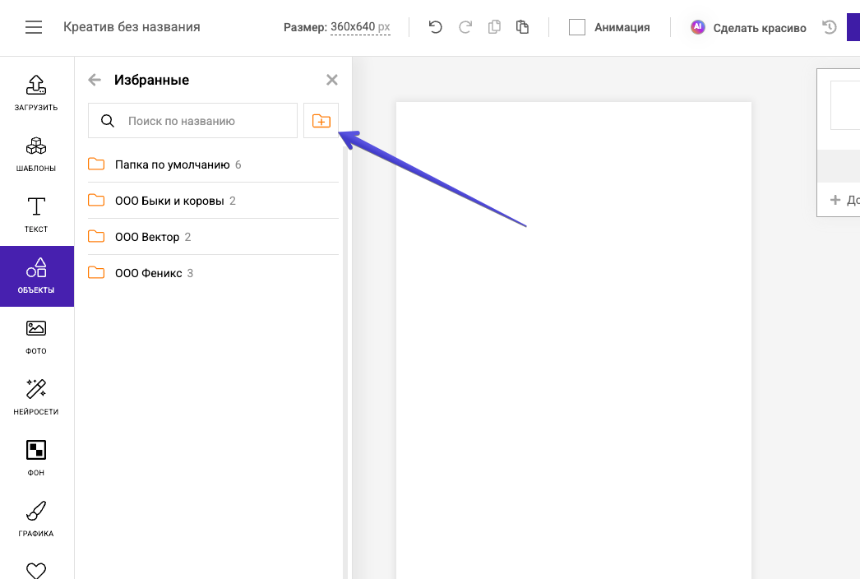
Task: Redo the last undone action
Action: click(465, 27)
